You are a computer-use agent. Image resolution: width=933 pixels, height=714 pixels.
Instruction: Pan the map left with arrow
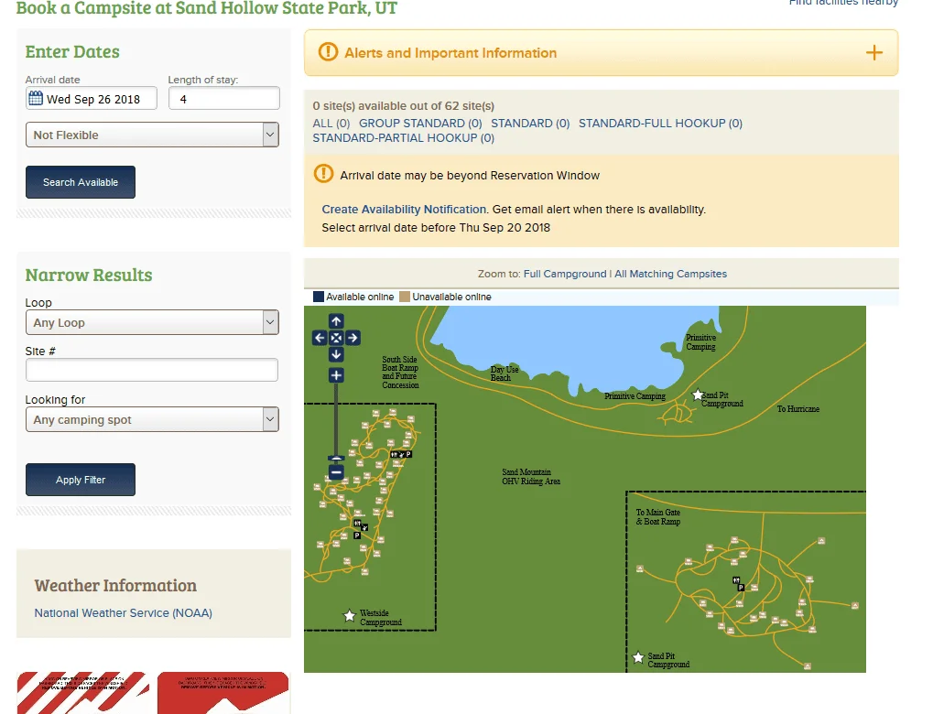[x=320, y=338]
